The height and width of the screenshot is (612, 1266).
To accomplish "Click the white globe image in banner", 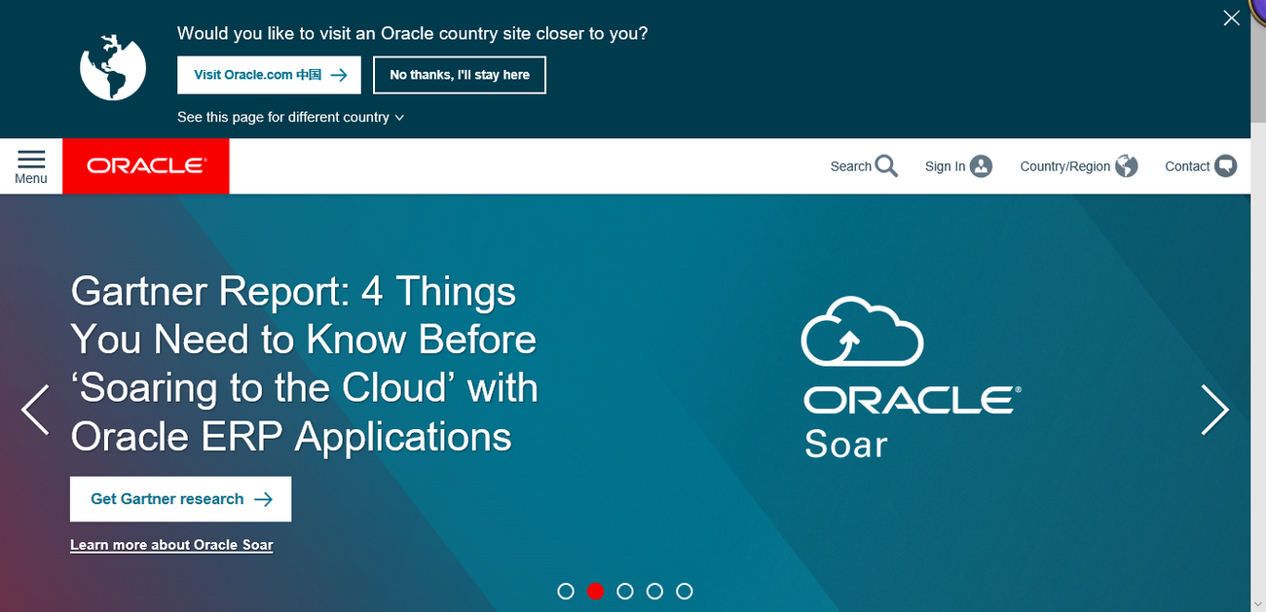I will pyautogui.click(x=113, y=68).
